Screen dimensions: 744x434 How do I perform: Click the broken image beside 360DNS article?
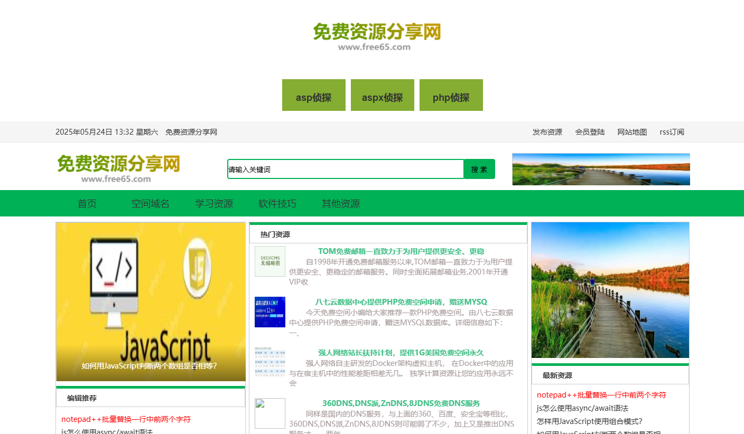(x=269, y=413)
